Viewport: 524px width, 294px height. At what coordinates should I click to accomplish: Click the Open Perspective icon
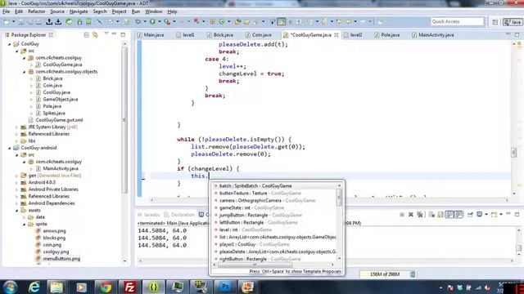[x=495, y=22]
